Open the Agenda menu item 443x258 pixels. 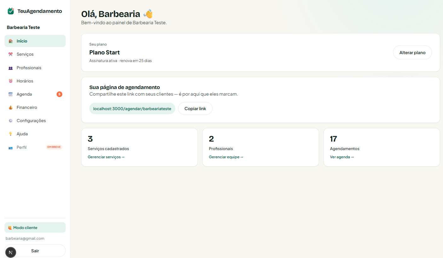pyautogui.click(x=35, y=94)
